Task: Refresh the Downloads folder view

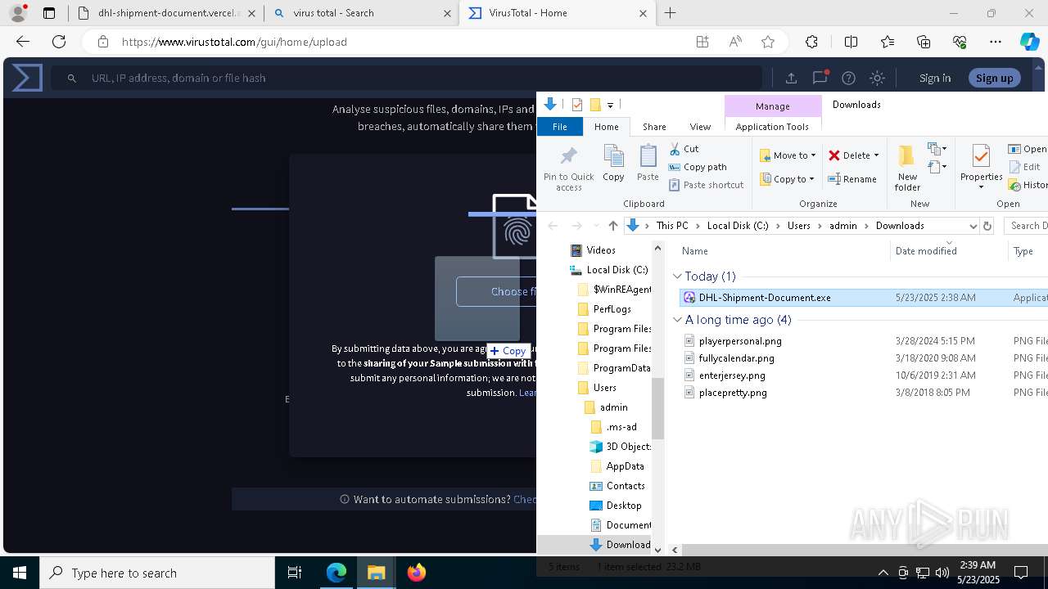Action: (987, 226)
